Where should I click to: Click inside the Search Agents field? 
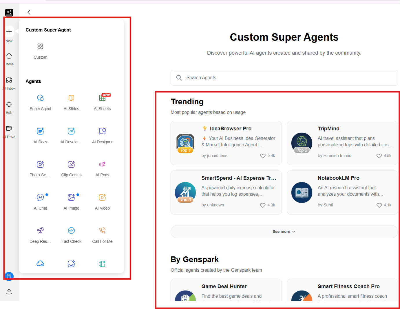click(x=284, y=77)
